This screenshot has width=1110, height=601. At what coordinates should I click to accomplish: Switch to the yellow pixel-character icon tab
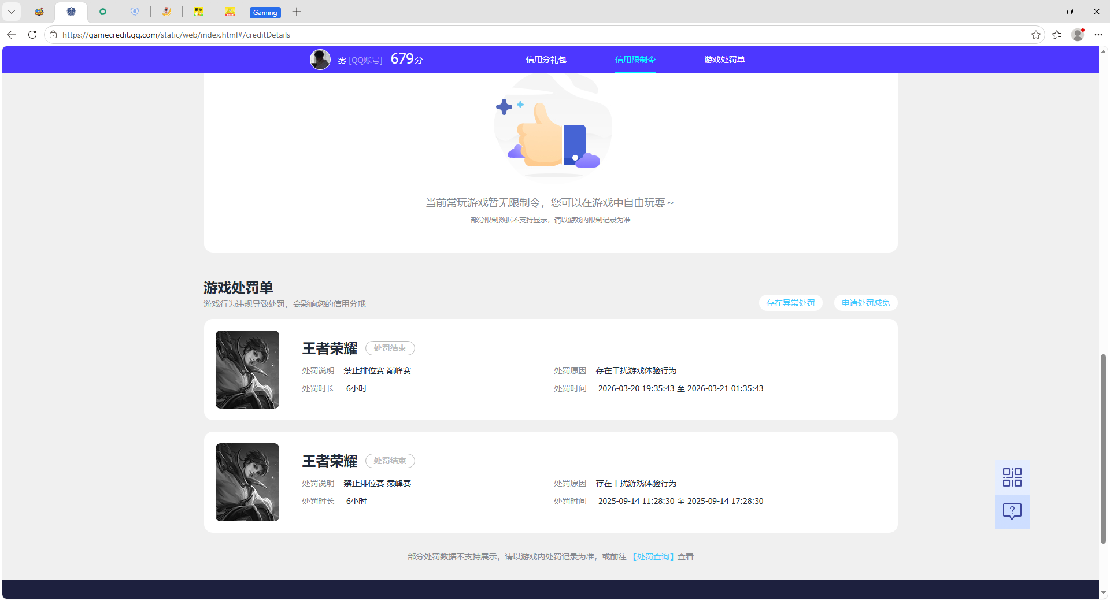pyautogui.click(x=198, y=12)
